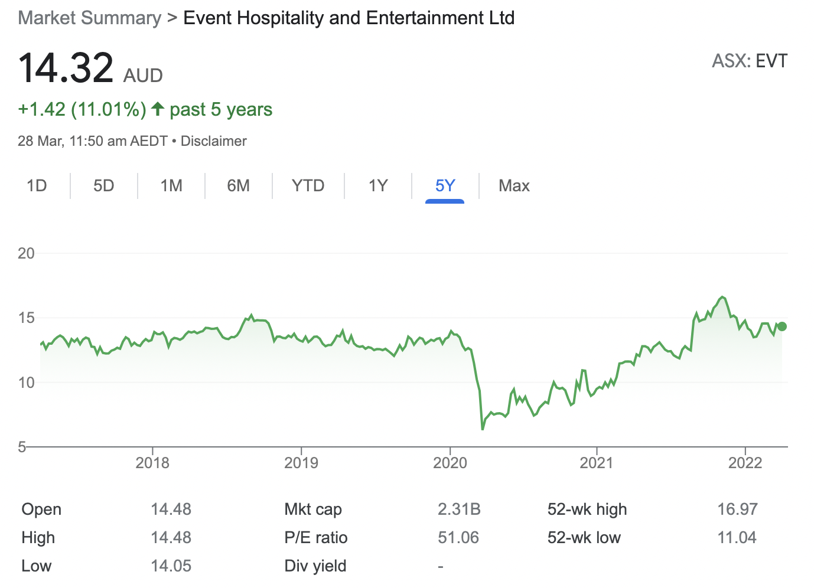The width and height of the screenshot is (814, 588).
Task: Click the Event Hospitality and Entertainment title
Action: click(x=349, y=18)
